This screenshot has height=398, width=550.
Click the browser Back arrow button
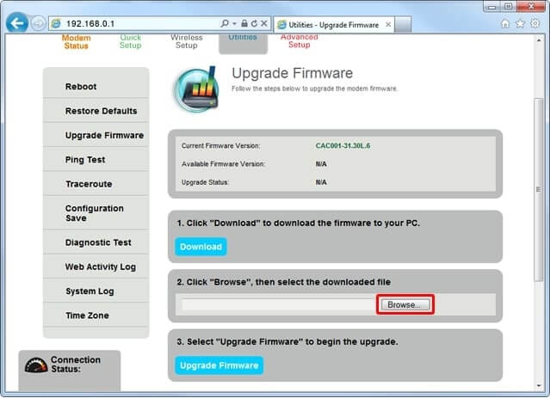[x=16, y=23]
